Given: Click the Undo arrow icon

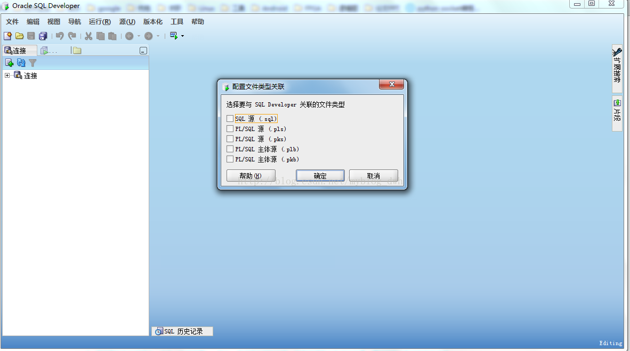Looking at the screenshot, I should tap(60, 36).
